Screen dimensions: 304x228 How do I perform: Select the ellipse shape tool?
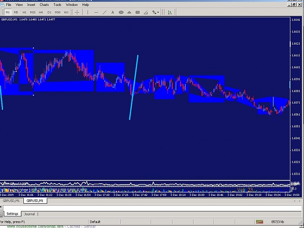tap(121, 13)
